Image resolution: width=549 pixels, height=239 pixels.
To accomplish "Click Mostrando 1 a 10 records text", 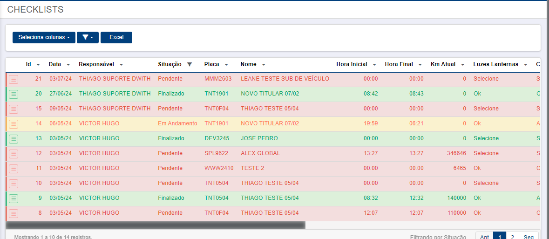I will pyautogui.click(x=53, y=237).
